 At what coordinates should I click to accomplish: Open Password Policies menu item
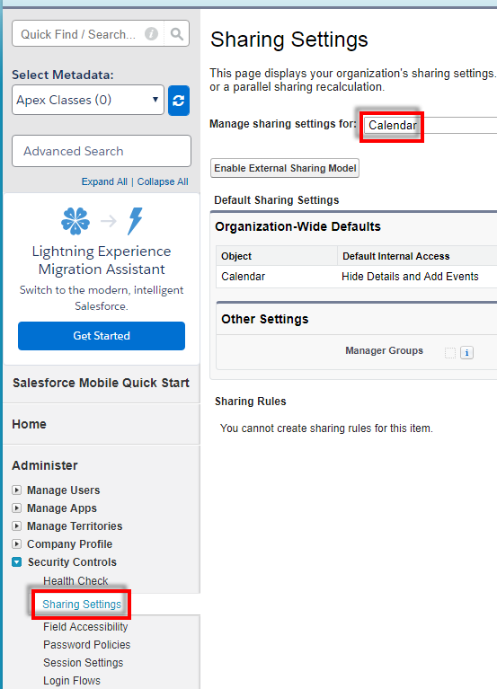tap(87, 645)
